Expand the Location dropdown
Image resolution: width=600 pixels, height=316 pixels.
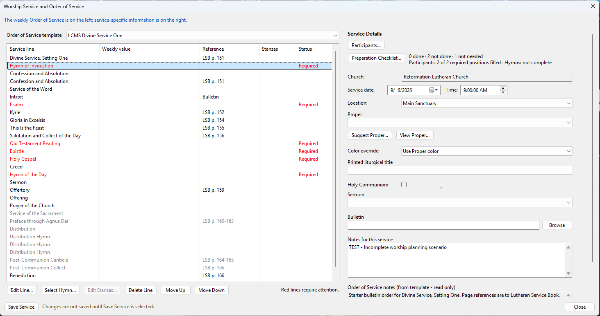point(568,103)
